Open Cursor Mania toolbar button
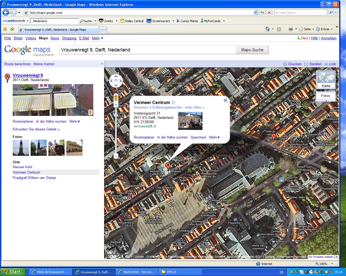The image size is (346, 276). click(187, 21)
